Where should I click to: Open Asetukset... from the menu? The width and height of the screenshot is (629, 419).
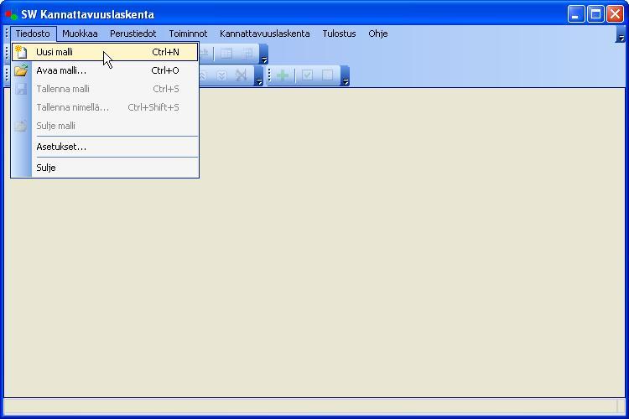coord(105,147)
